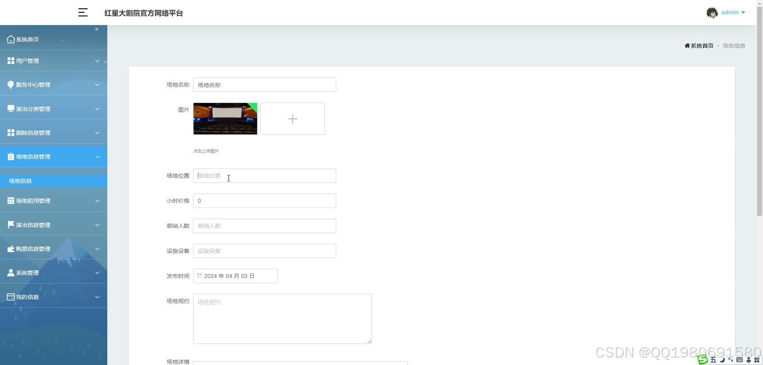763x365 pixels.
Task: Expand 系统管理 menu chevron
Action: (x=97, y=273)
